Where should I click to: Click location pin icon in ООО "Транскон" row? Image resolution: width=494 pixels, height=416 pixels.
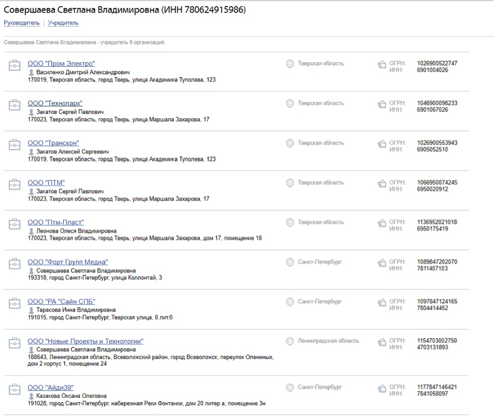(x=290, y=143)
